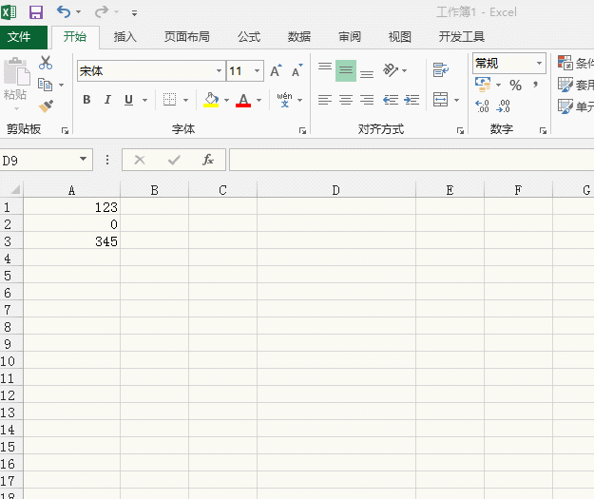The image size is (594, 499).
Task: Click the fill color bucket icon
Action: [211, 100]
